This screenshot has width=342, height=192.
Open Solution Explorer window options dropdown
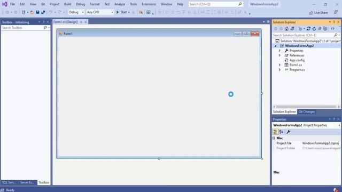point(330,22)
